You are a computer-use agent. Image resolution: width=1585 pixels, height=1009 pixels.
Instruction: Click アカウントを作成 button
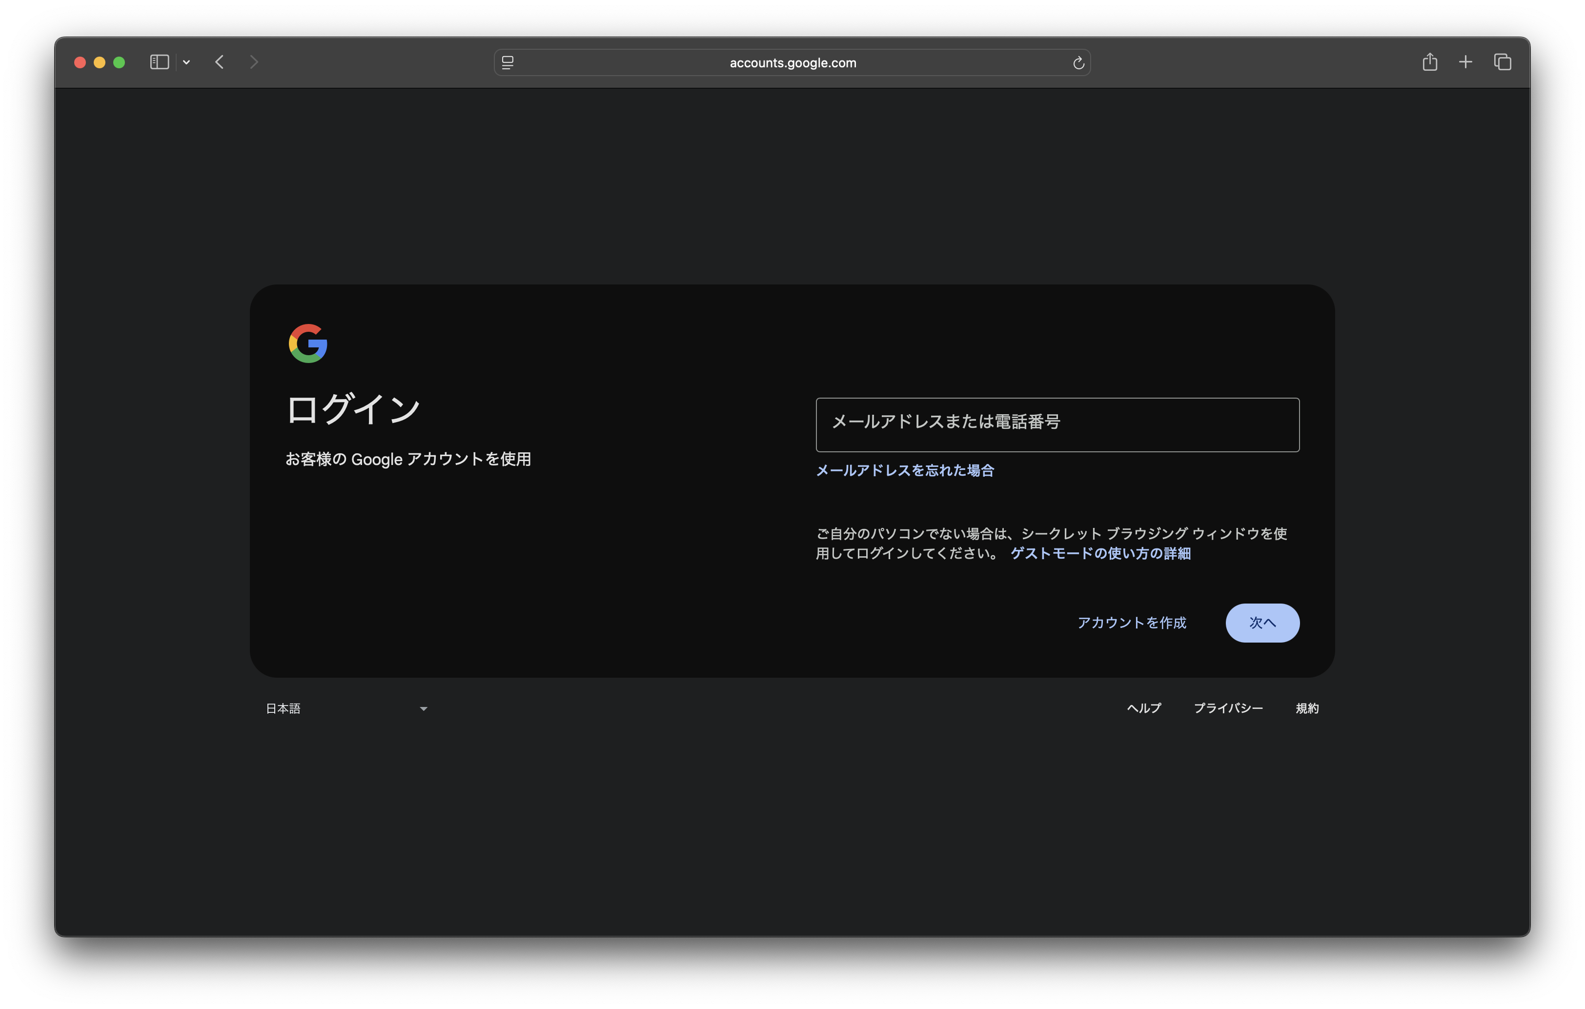[1132, 623]
